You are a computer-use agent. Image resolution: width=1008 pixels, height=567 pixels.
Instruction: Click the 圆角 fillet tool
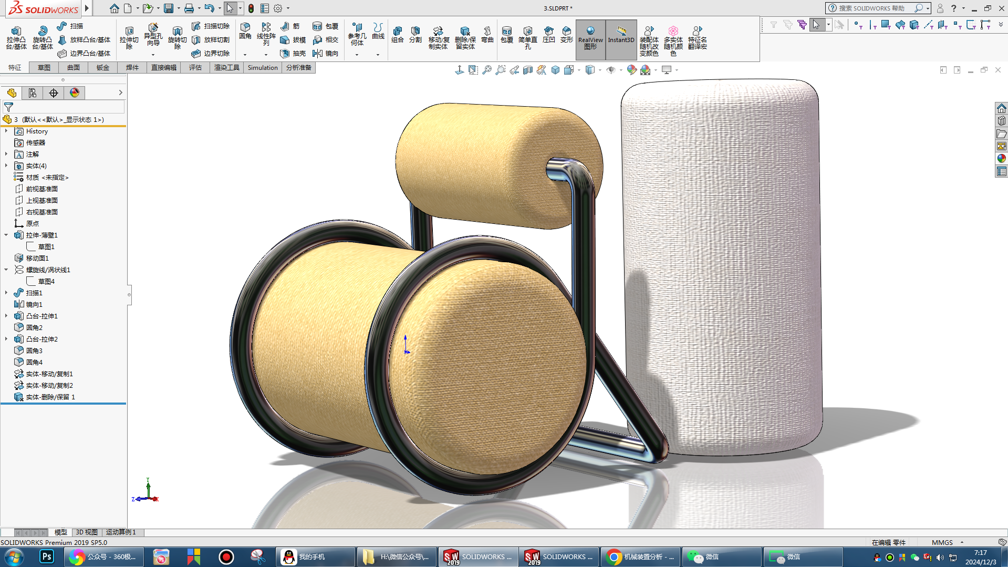pos(245,32)
